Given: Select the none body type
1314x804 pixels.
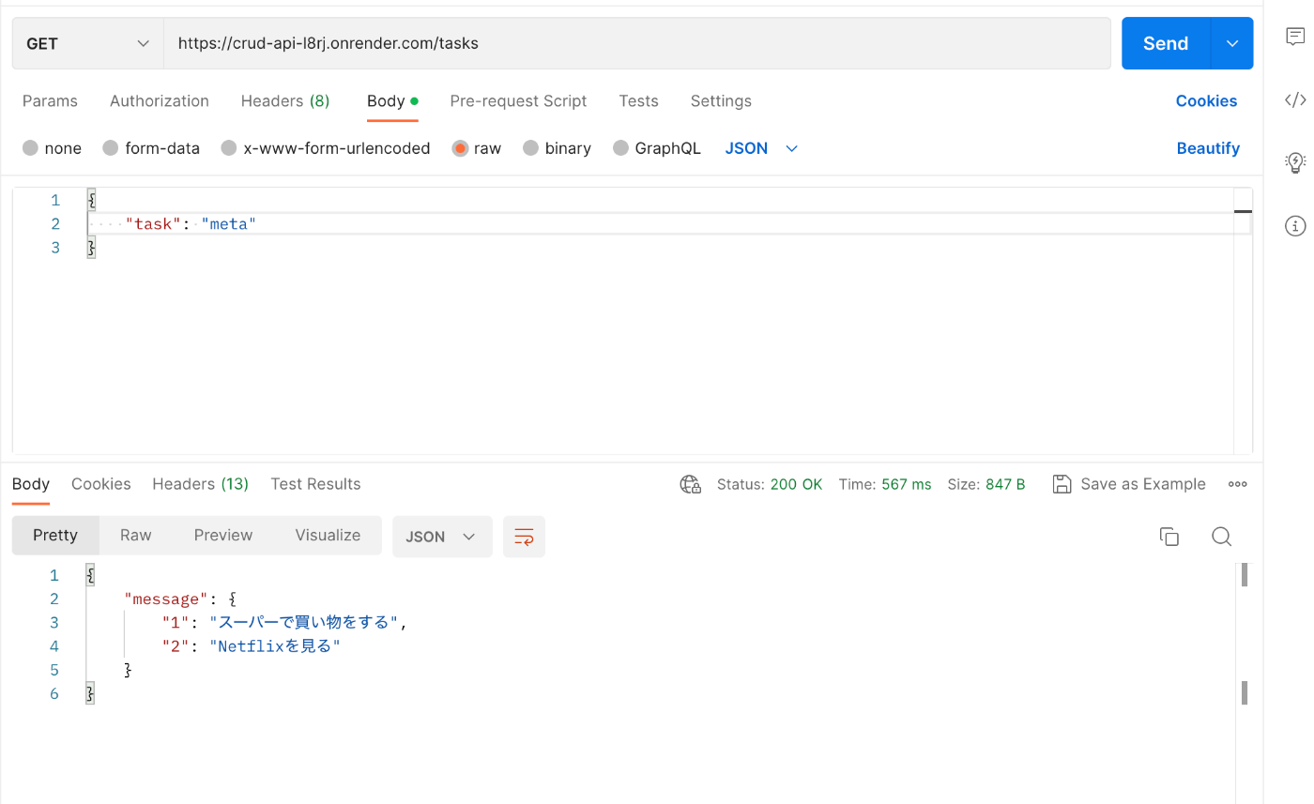Looking at the screenshot, I should pos(30,148).
